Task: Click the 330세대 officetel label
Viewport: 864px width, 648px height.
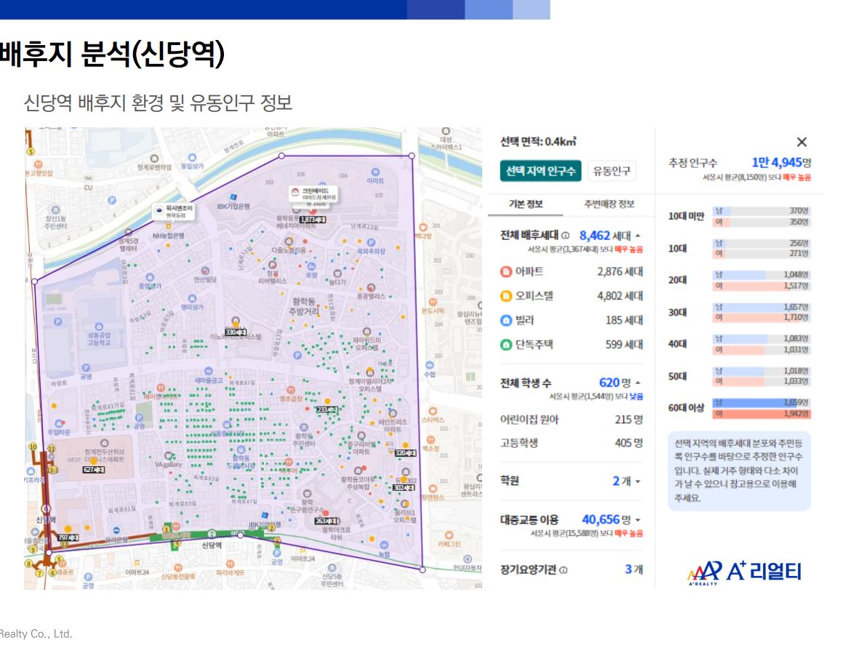Action: pos(236,332)
